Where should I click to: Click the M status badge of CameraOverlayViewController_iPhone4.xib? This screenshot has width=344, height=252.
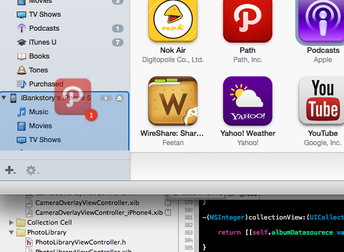tap(168, 213)
